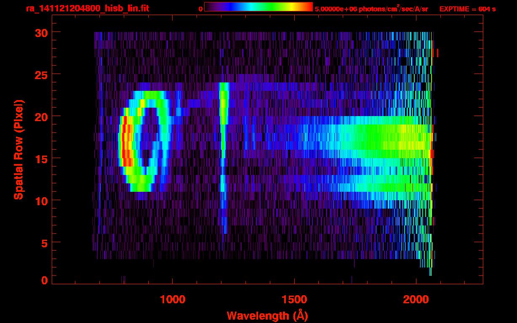Click the colorbar minimum value 0
Viewport: 517px width, 323px height.
pyautogui.click(x=200, y=9)
